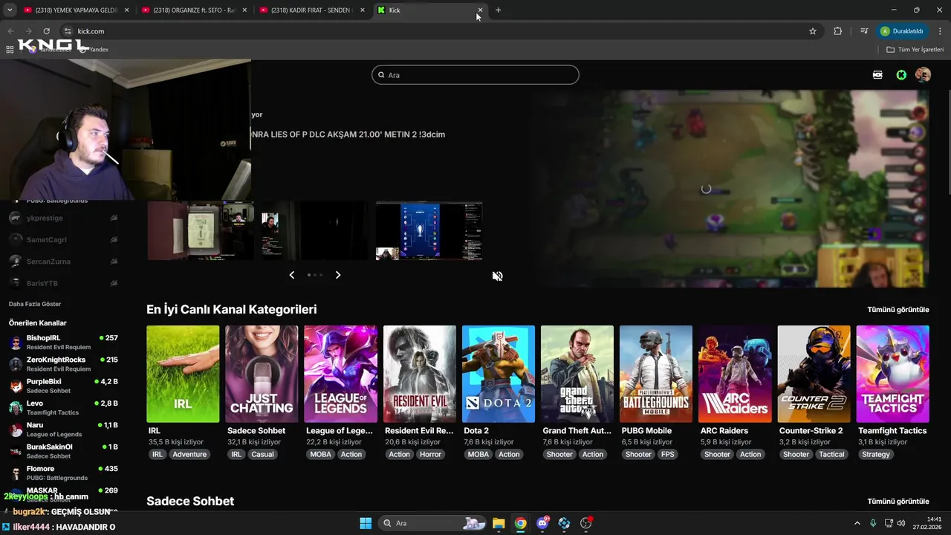Viewport: 951px width, 535px height.
Task: Open SametCagri followed channel
Action: [63, 240]
